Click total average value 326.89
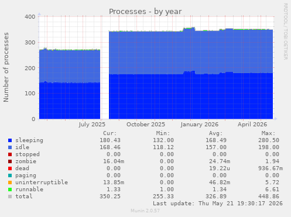The height and width of the screenshot is (217, 291). [216, 197]
